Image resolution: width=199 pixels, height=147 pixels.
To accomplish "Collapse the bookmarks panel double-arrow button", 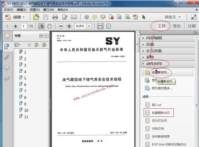I will pyautogui.click(x=41, y=36).
